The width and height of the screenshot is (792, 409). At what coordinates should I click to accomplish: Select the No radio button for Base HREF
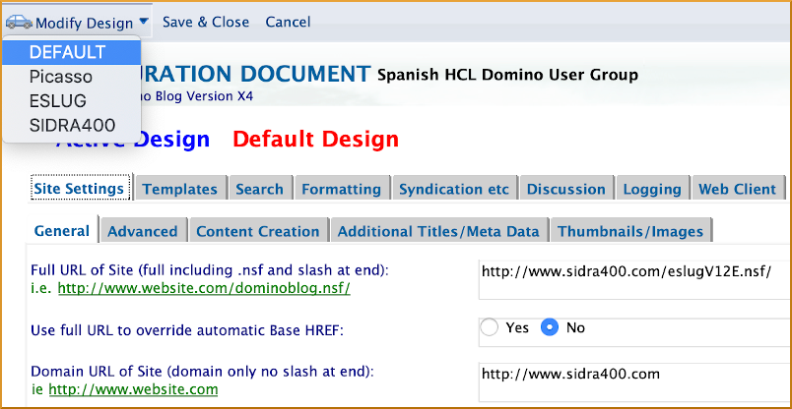pyautogui.click(x=551, y=327)
